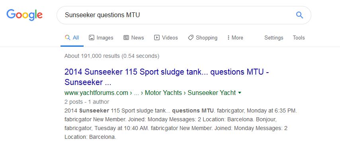
Task: Open the Settings menu
Action: 274,37
